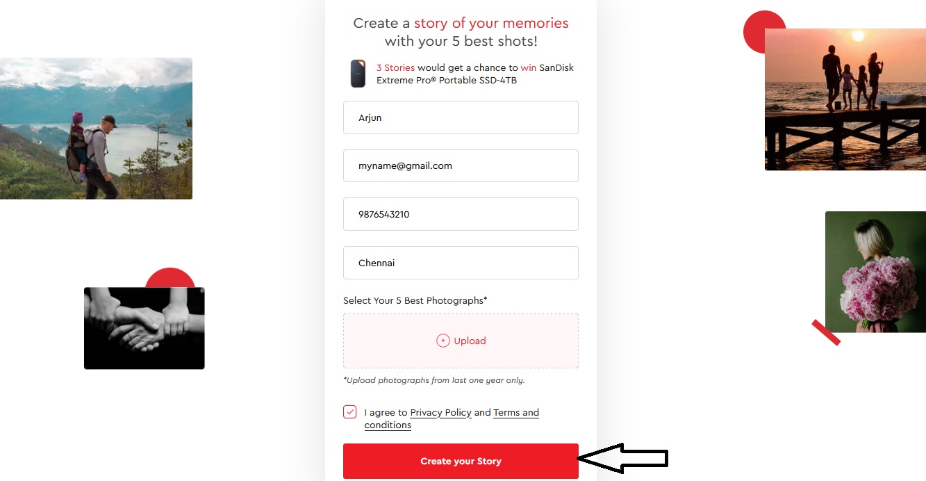
Task: Open the Privacy Policy link
Action: tap(440, 413)
